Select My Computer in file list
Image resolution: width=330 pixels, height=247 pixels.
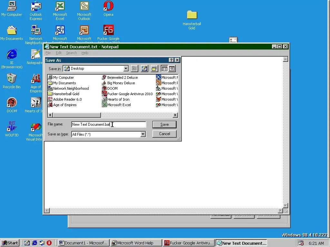[x=61, y=78]
